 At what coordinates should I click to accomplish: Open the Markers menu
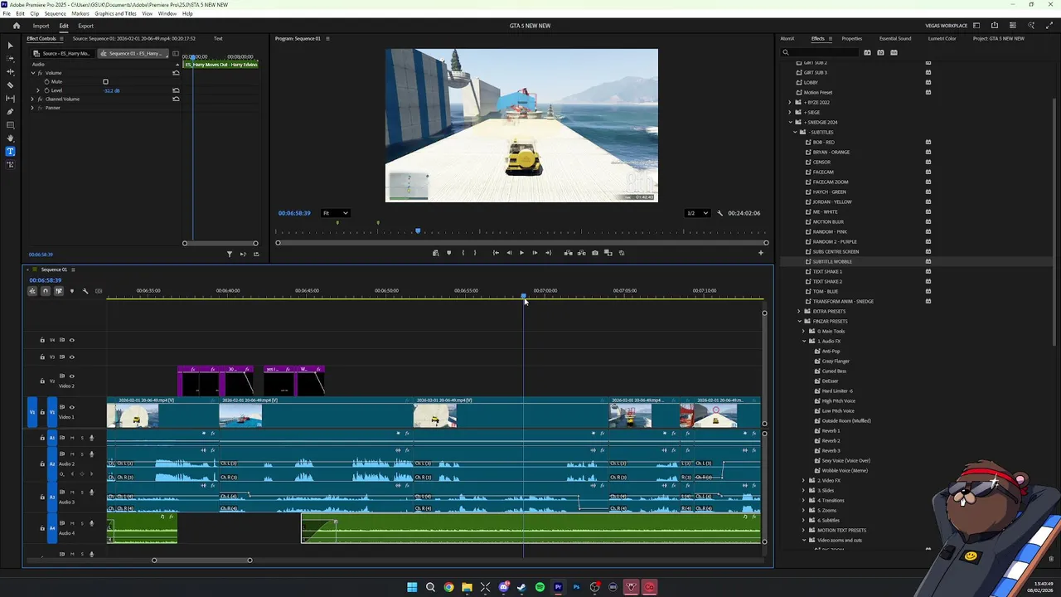(x=80, y=14)
